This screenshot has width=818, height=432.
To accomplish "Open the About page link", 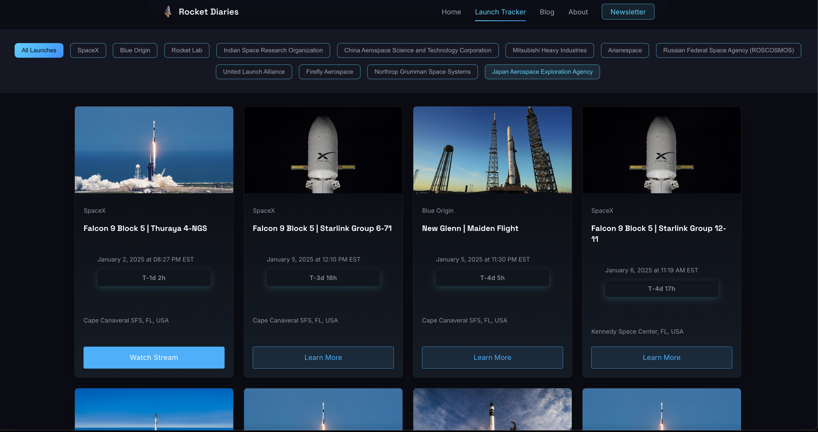I will click(x=578, y=12).
